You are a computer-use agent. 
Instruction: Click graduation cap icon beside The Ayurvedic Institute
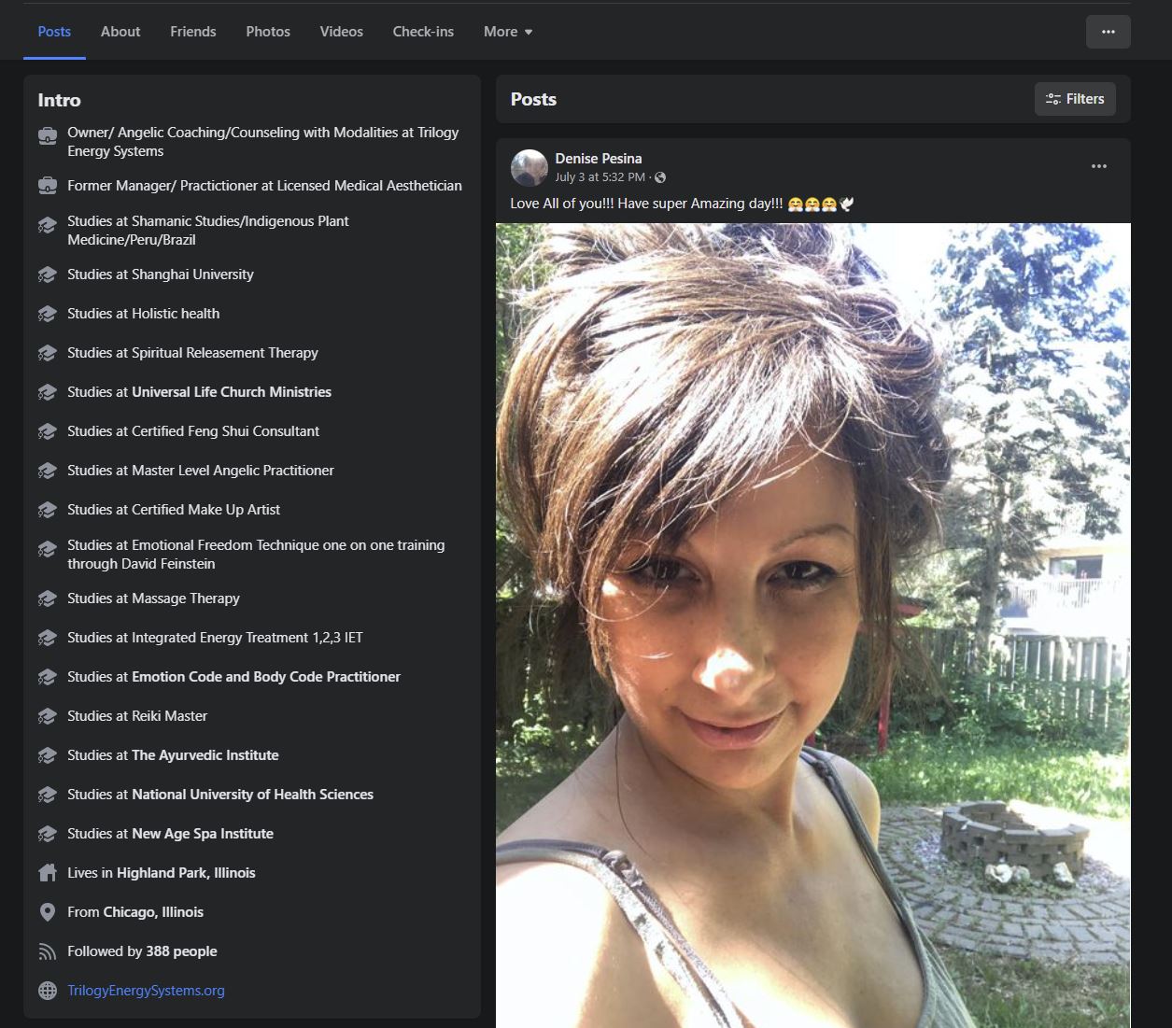point(48,755)
